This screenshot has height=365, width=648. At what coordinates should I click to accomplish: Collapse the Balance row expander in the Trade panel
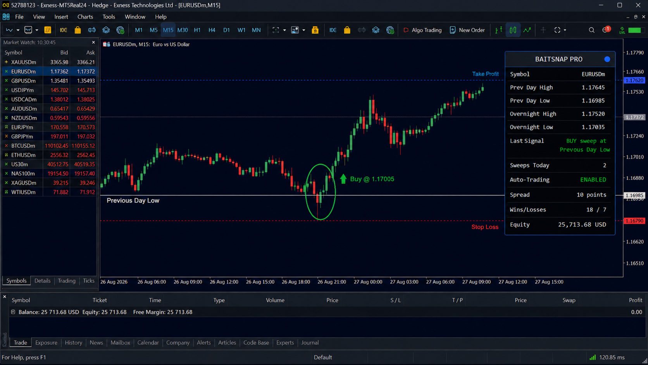(x=13, y=312)
